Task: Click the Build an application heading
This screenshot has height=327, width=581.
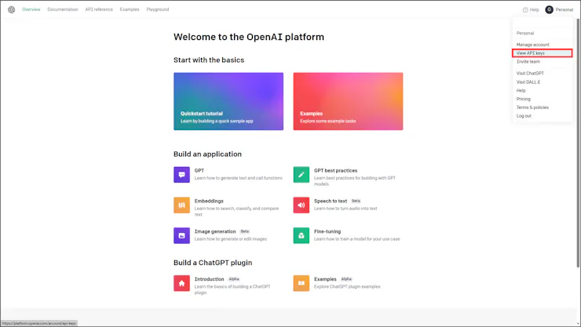Action: pyautogui.click(x=207, y=154)
